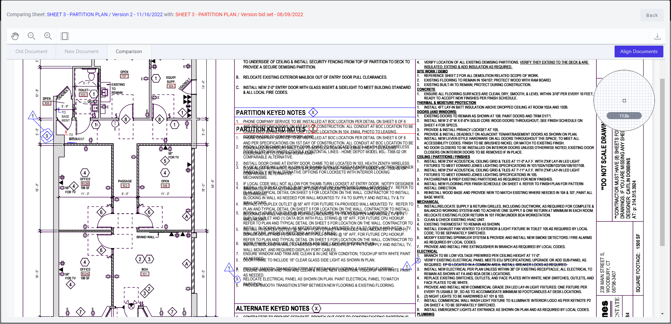Click the download icon in the toolbar
Viewport: 671px width, 324px height.
(657, 36)
